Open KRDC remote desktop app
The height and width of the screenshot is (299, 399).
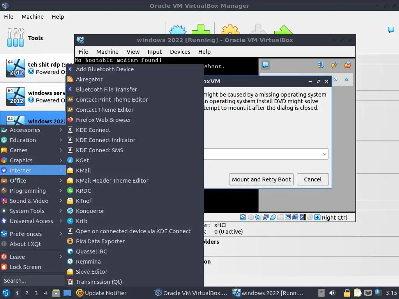[x=135, y=190]
